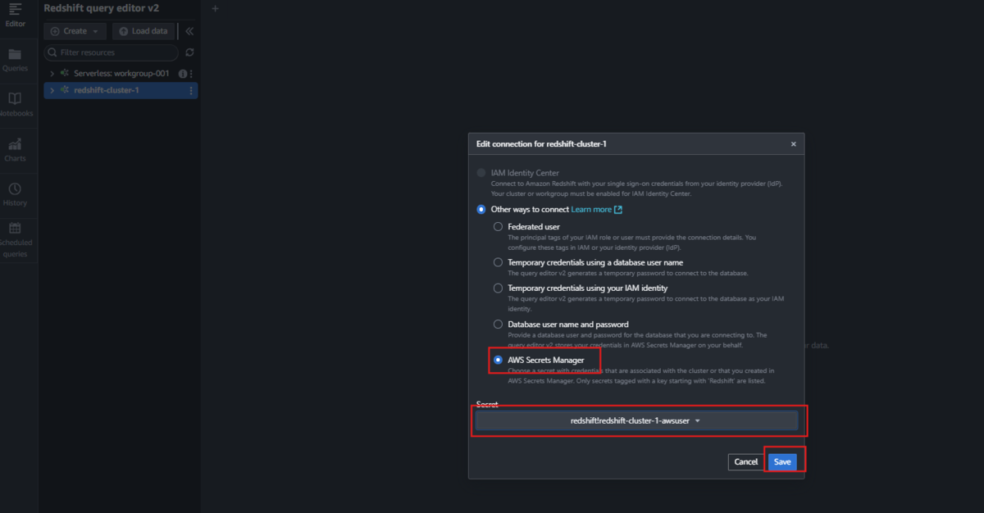Click the Redshift query editor v2 title
This screenshot has width=984, height=513.
click(101, 8)
